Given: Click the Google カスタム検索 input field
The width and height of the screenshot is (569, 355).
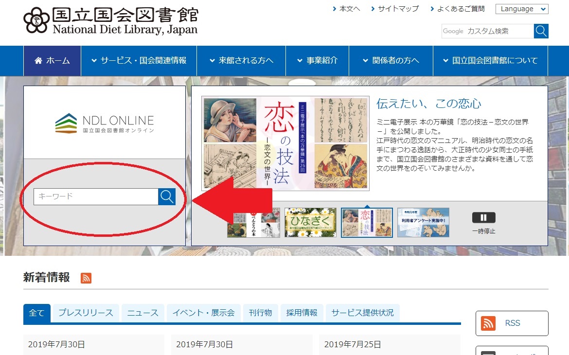Looking at the screenshot, I should coord(488,31).
